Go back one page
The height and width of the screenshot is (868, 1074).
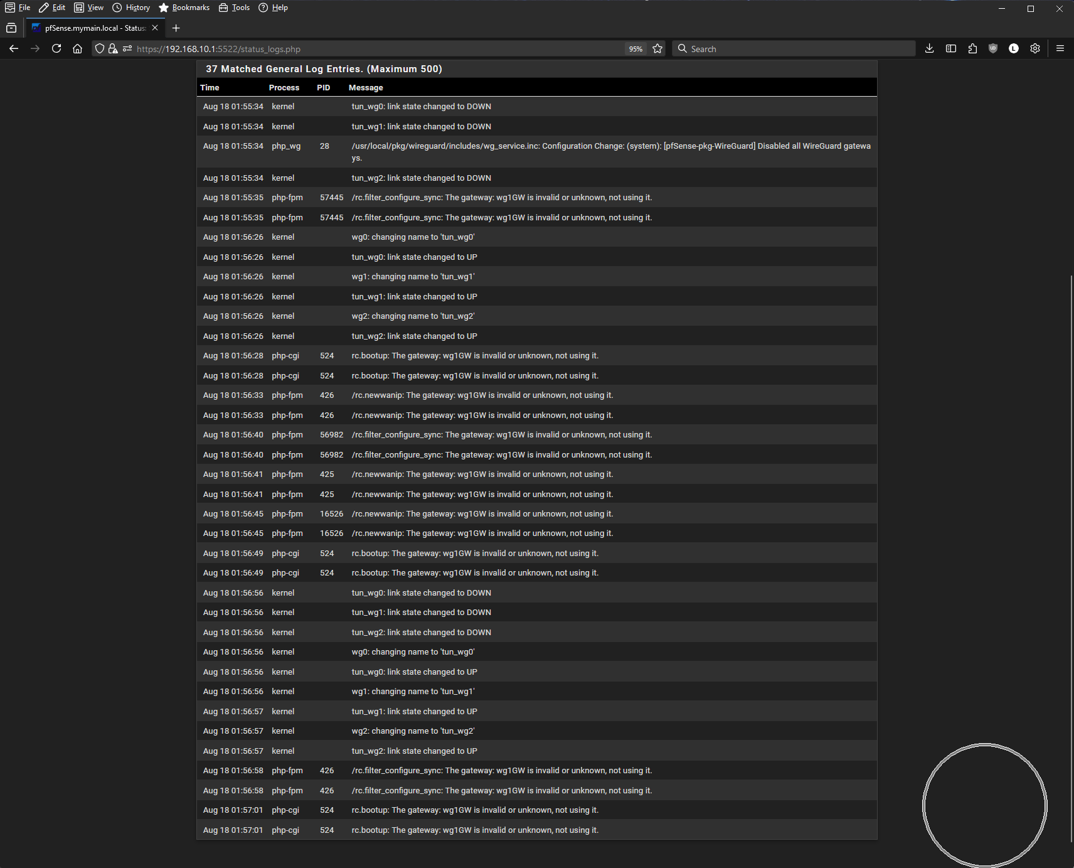click(x=14, y=48)
